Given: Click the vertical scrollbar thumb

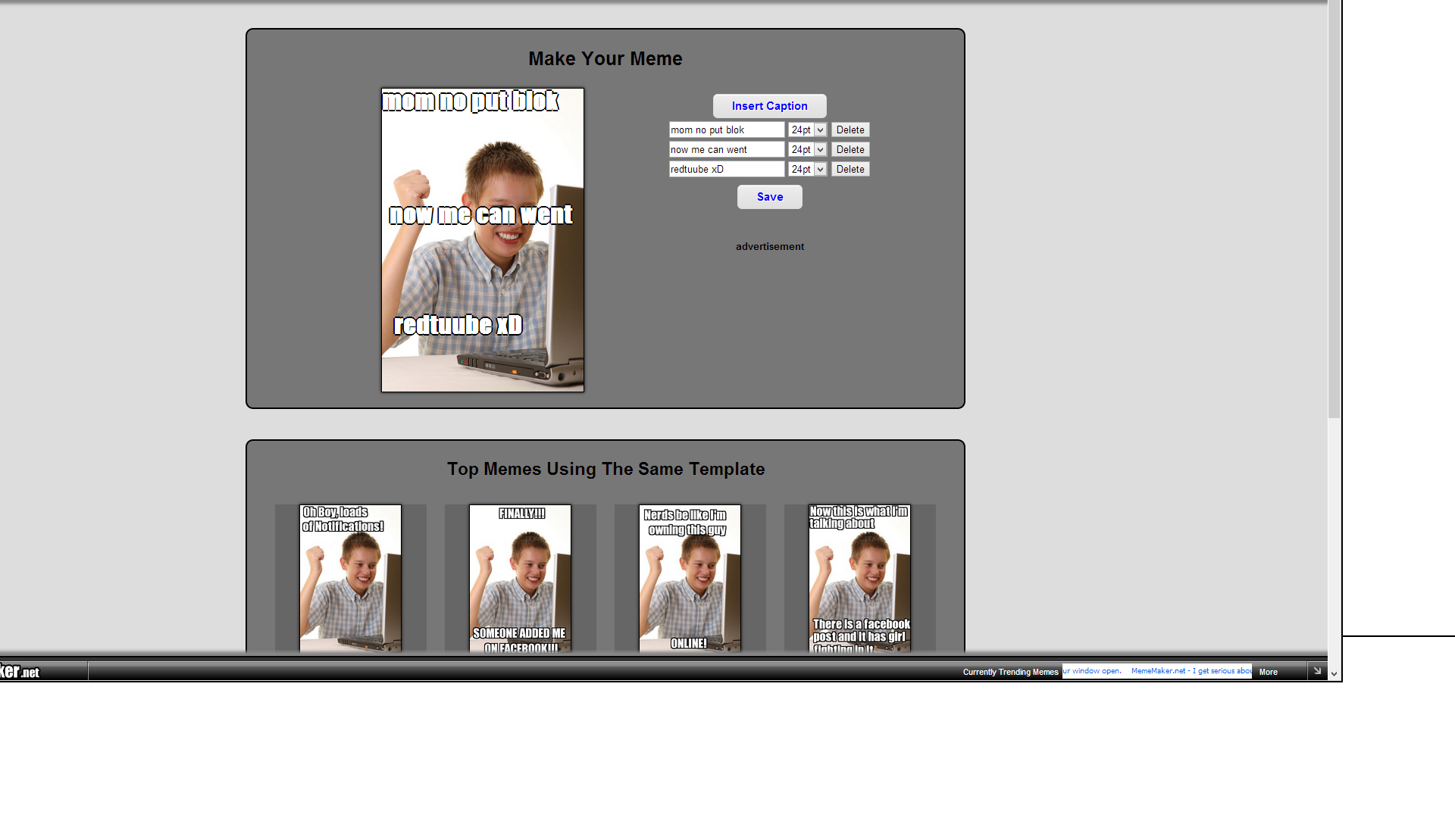Looking at the screenshot, I should point(1334,208).
